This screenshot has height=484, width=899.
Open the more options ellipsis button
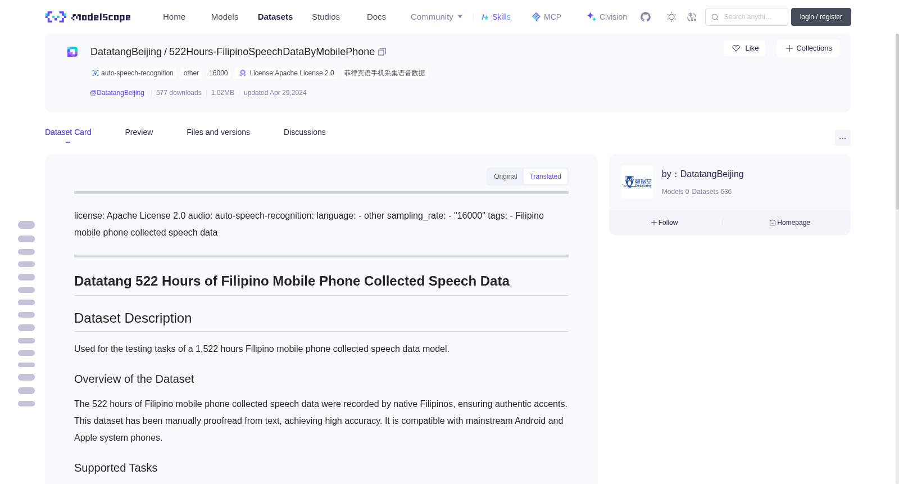click(842, 138)
